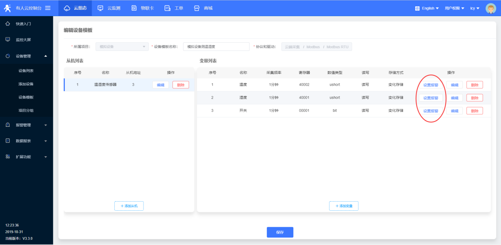Click the bit data type cell

click(335, 110)
